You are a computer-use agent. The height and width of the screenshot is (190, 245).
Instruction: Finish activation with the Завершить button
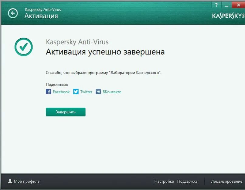[66, 112]
